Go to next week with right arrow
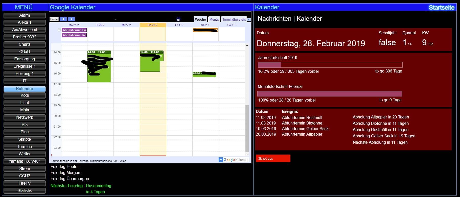This screenshot has width=460, height=197. (x=72, y=19)
